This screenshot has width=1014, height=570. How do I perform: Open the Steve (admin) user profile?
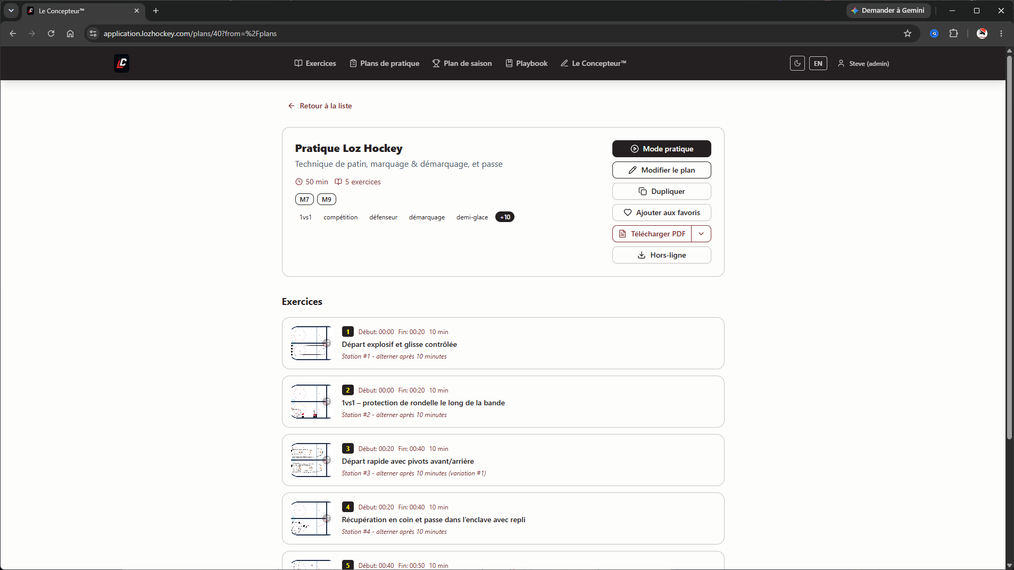click(x=863, y=63)
